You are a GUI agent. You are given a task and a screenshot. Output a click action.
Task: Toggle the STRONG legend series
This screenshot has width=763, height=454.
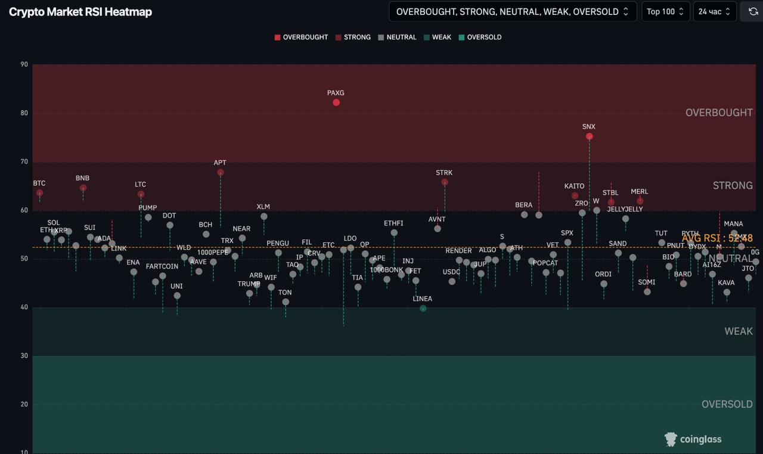point(353,37)
